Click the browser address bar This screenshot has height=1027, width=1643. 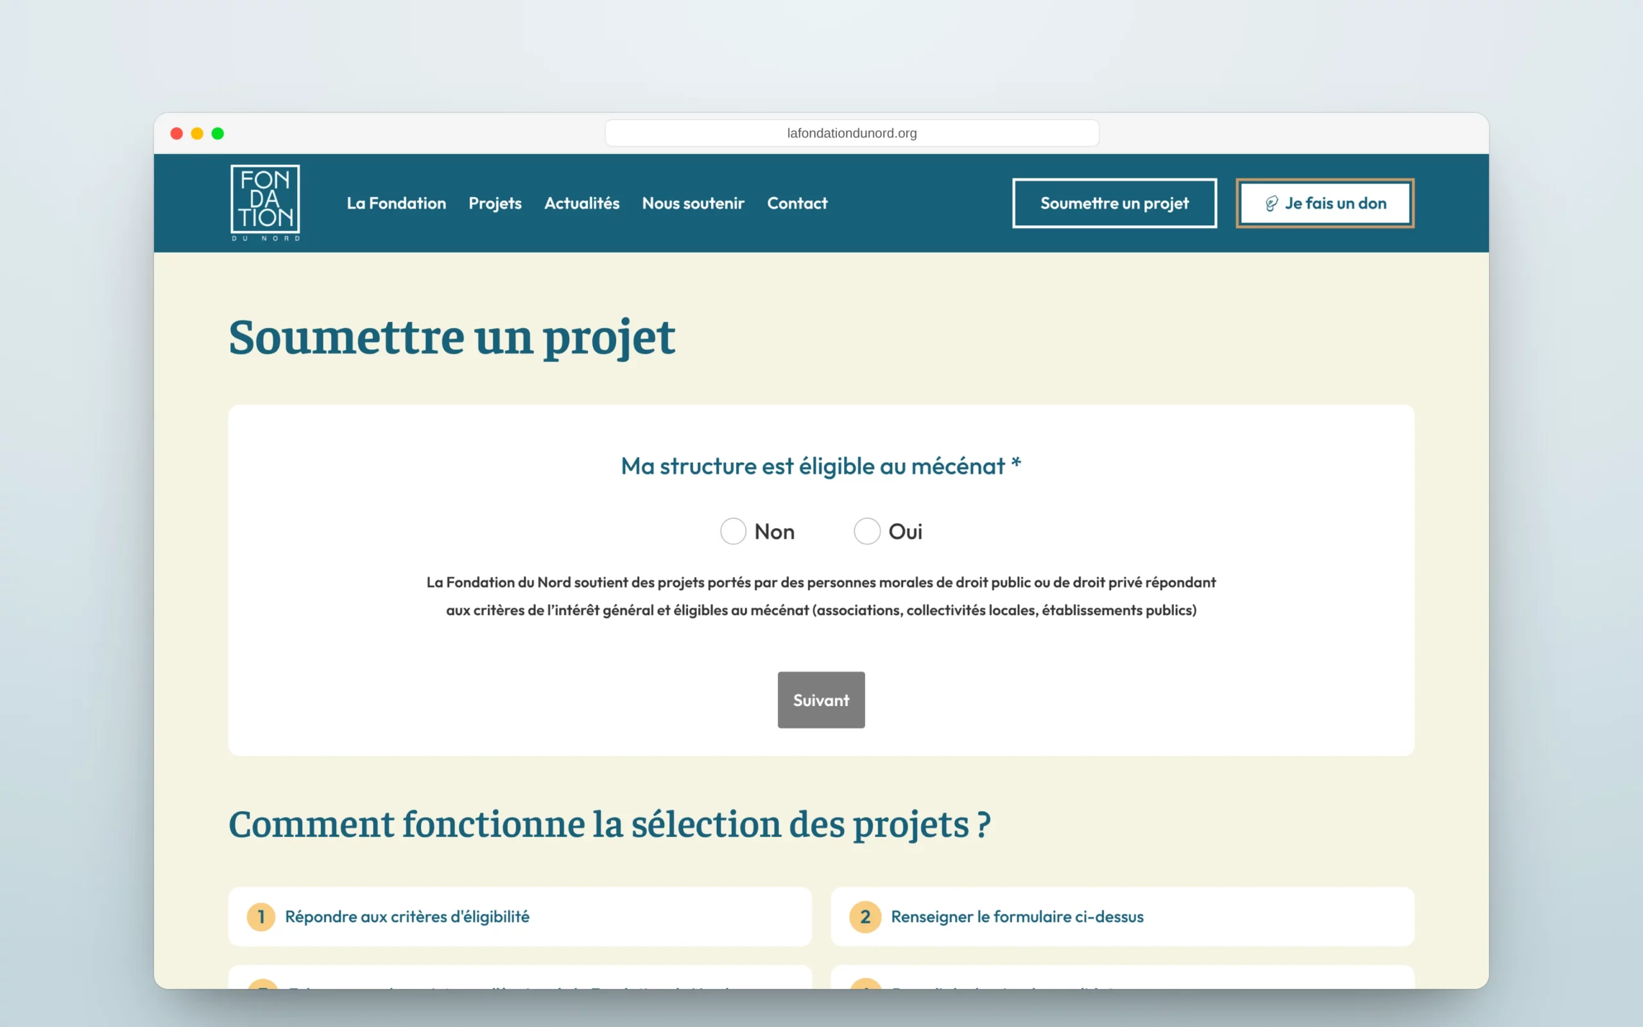(x=852, y=133)
